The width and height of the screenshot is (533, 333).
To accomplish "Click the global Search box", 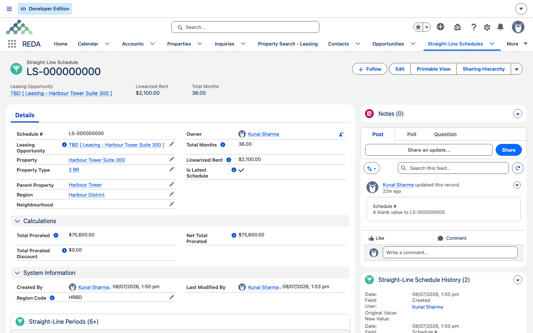I will [245, 27].
